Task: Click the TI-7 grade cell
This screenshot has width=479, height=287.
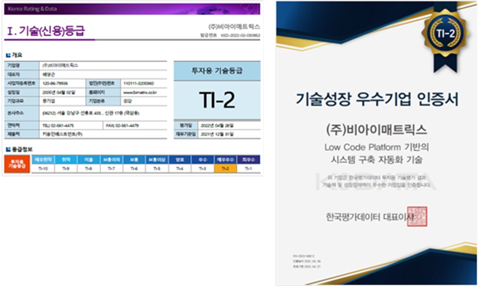Action: pos(112,168)
